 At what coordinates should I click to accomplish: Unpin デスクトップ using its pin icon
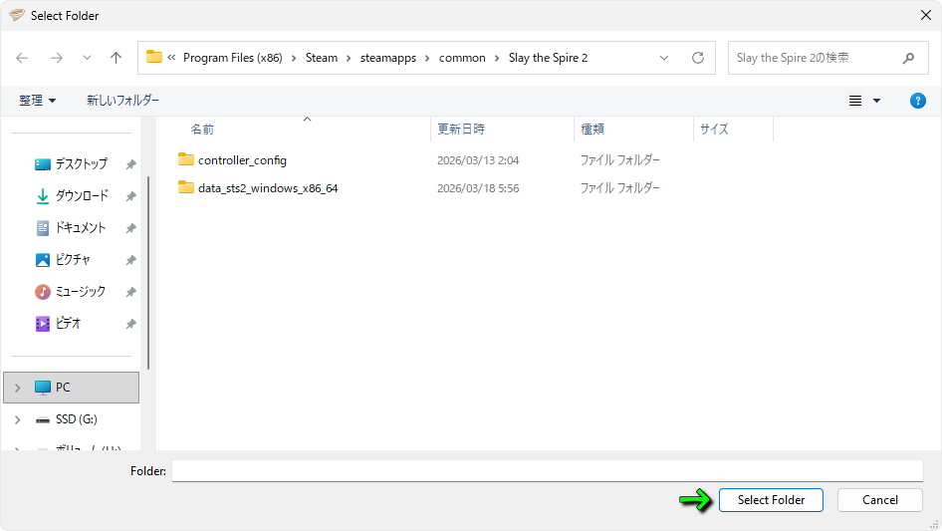pos(130,164)
